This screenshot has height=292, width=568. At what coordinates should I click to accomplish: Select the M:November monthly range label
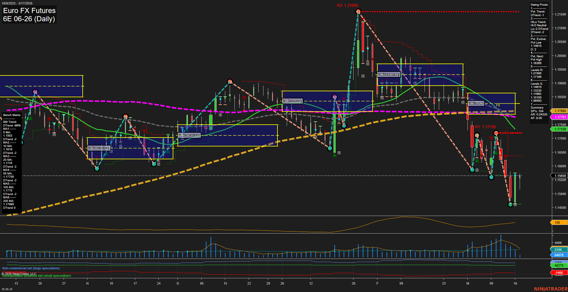[98, 148]
